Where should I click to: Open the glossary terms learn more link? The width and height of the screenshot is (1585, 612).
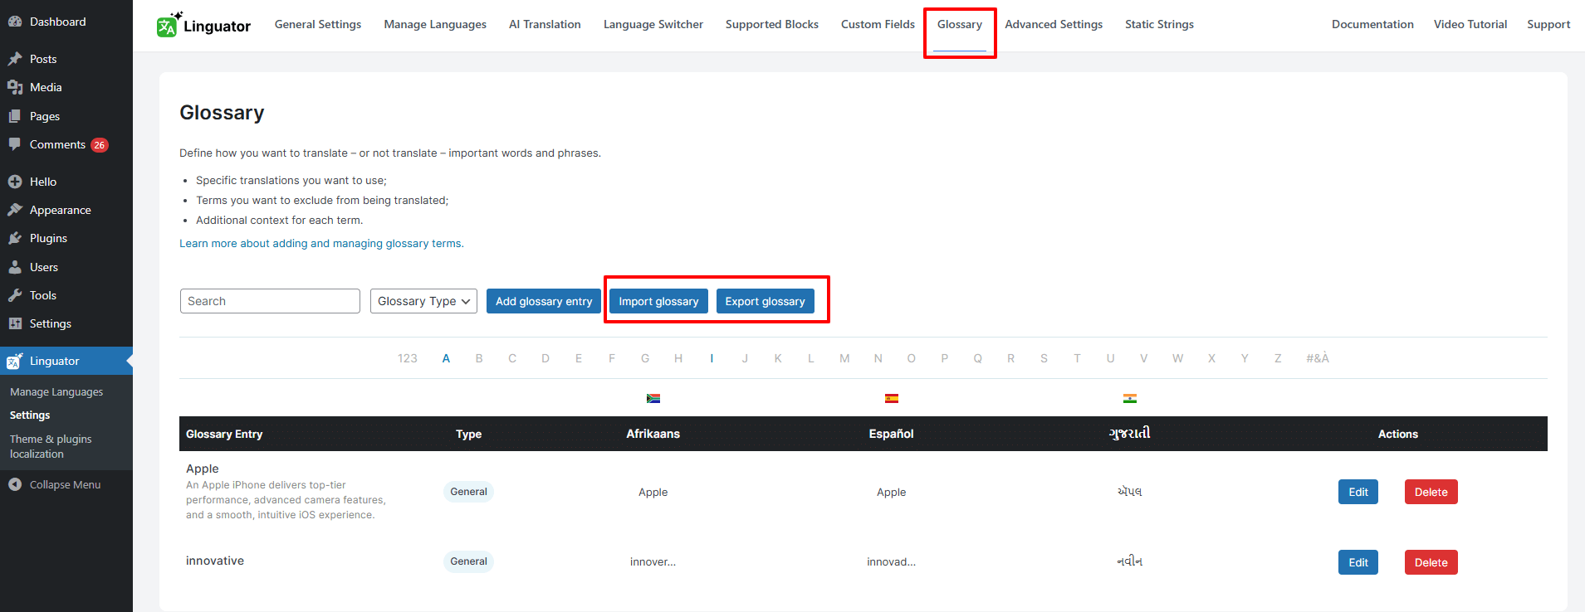click(x=321, y=243)
